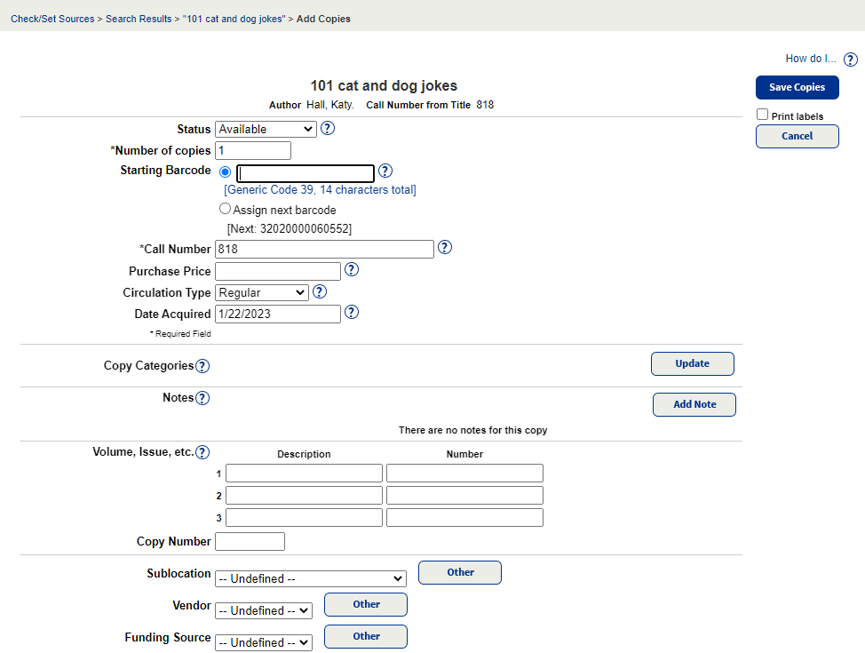Screen dimensions: 865x653
Task: Click the Other button beside Vendor
Action: pyautogui.click(x=366, y=604)
